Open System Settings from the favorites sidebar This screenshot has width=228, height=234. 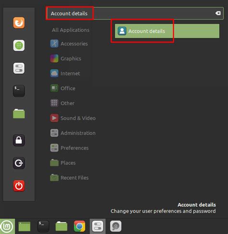click(x=19, y=68)
